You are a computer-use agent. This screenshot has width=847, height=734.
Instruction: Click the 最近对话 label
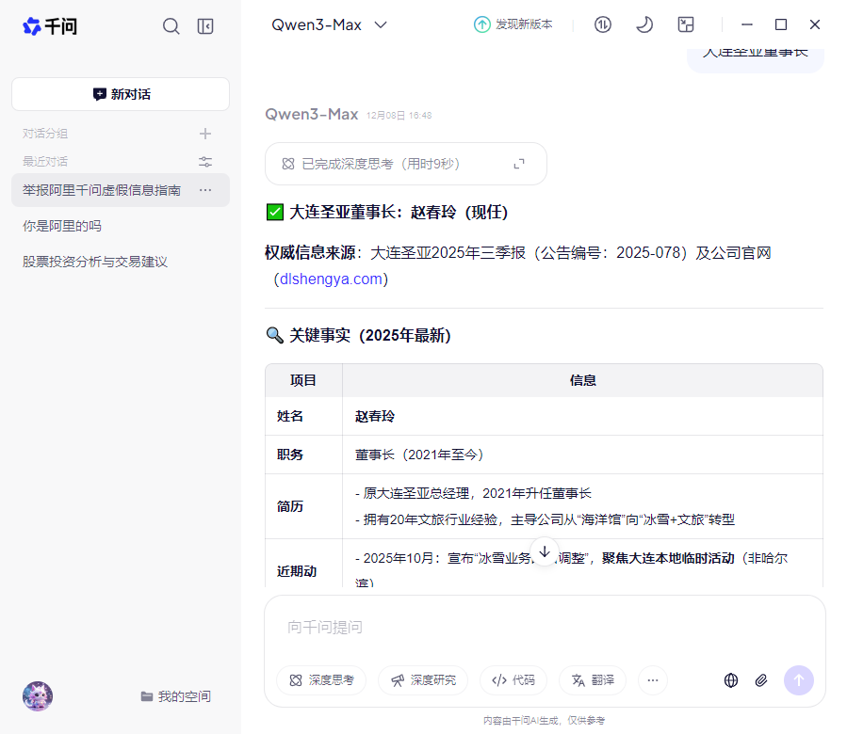point(45,161)
